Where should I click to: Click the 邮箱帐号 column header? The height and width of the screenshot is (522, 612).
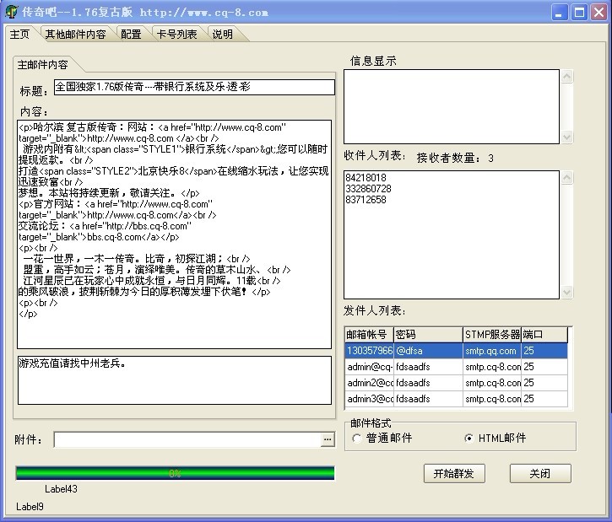click(x=369, y=335)
